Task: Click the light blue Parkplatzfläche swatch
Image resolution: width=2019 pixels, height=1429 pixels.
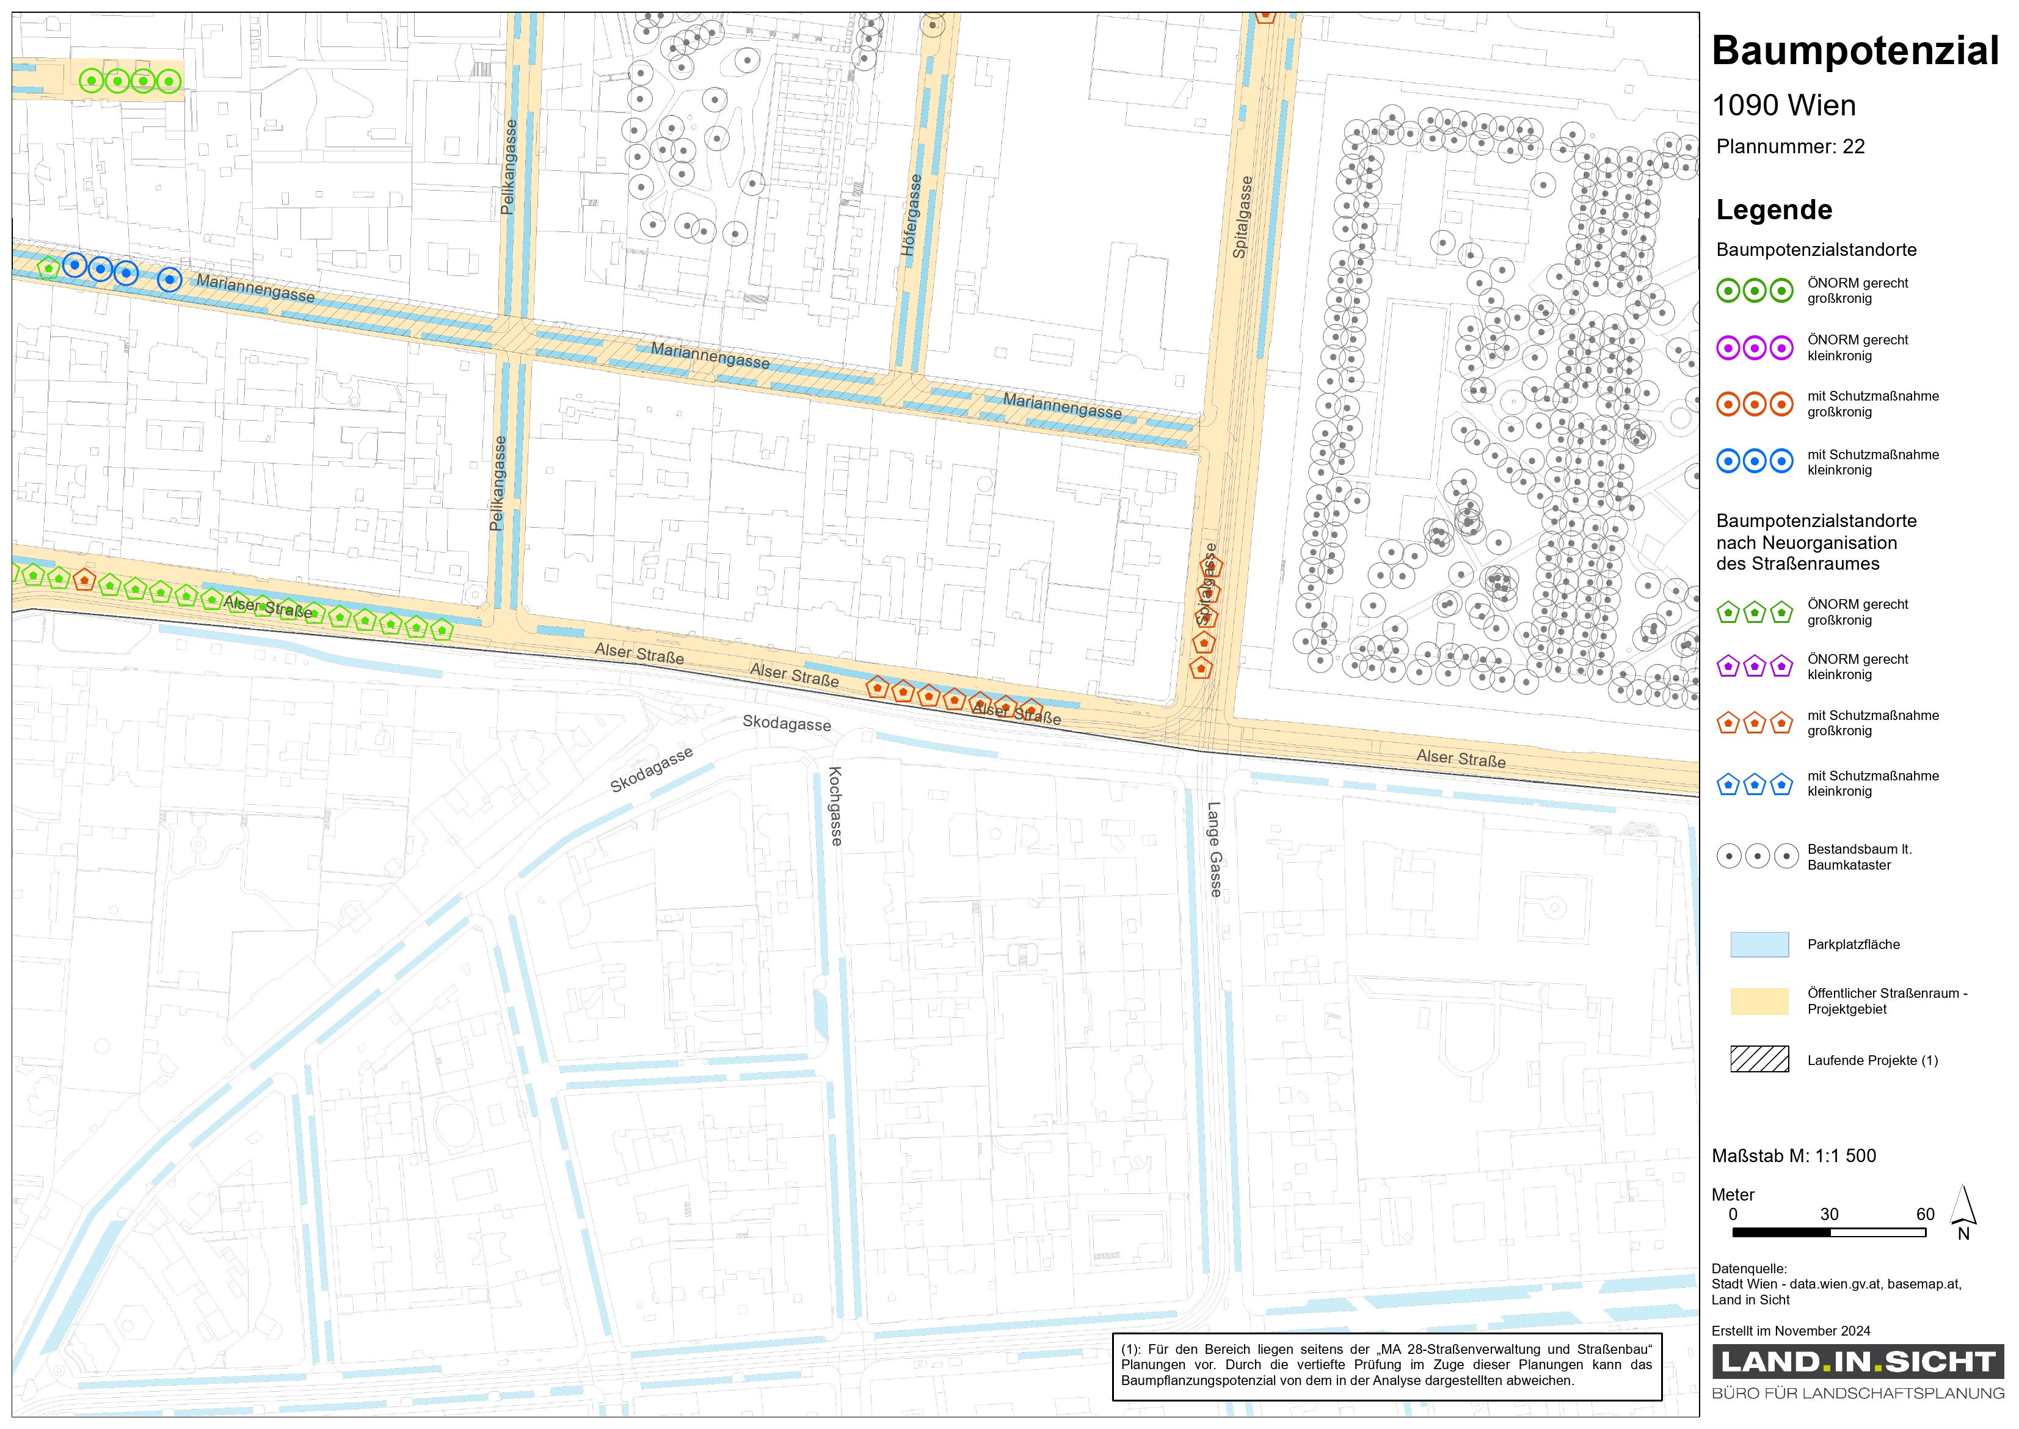Action: pos(1759,944)
